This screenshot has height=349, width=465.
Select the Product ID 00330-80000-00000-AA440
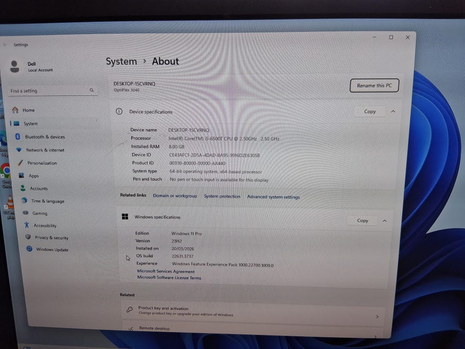pos(197,163)
